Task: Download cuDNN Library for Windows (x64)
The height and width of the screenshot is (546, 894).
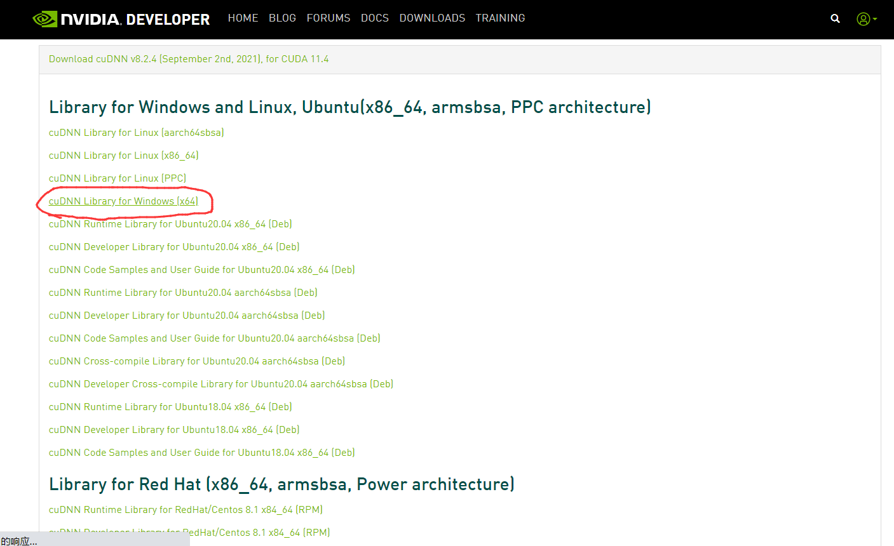Action: point(124,201)
